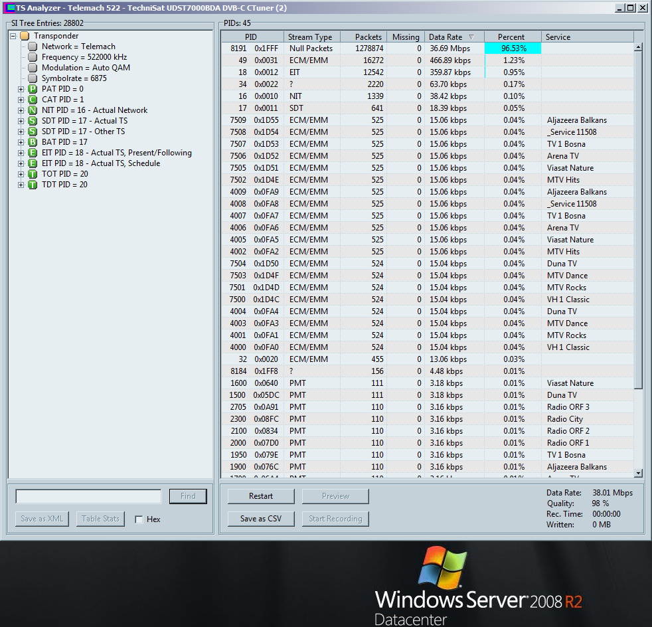The width and height of the screenshot is (652, 627).
Task: Click the Network = Telemach item icon
Action: click(33, 46)
